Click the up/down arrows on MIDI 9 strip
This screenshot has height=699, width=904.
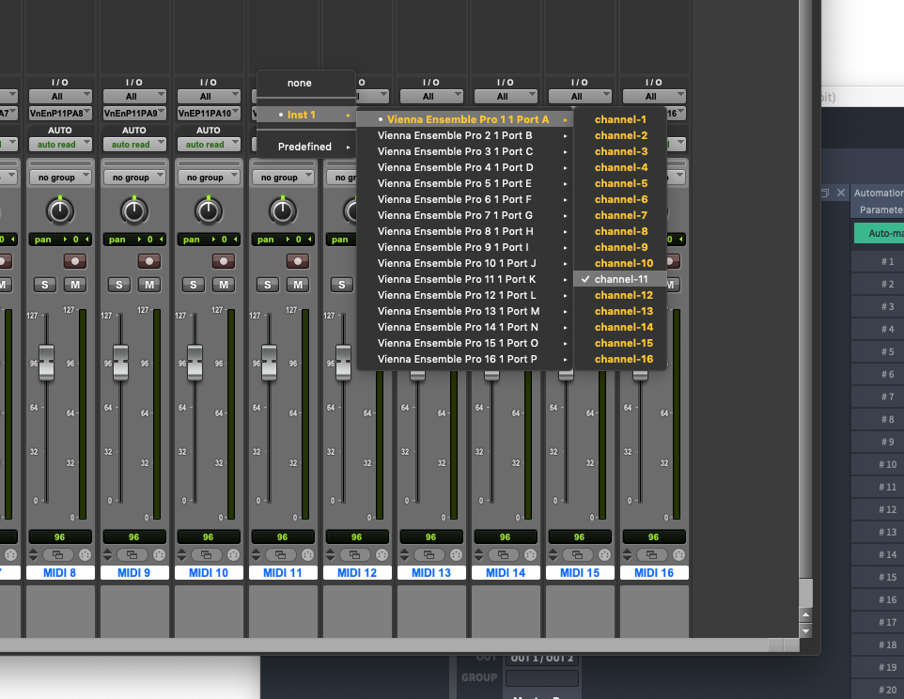(108, 555)
